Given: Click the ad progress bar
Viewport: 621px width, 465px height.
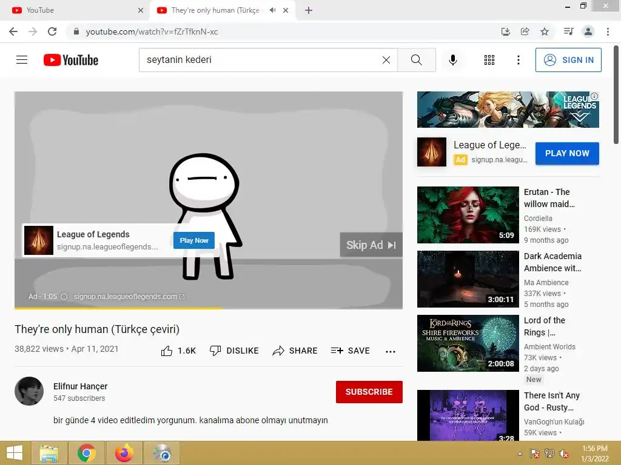Looking at the screenshot, I should (x=209, y=308).
